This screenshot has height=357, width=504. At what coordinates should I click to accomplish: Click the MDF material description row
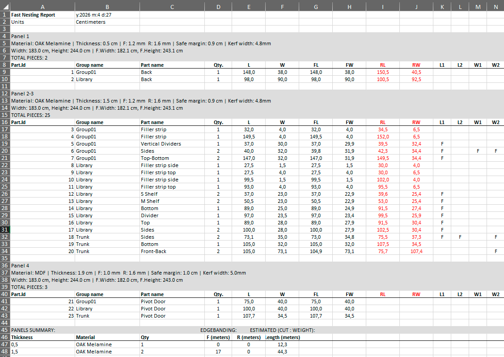(x=129, y=273)
